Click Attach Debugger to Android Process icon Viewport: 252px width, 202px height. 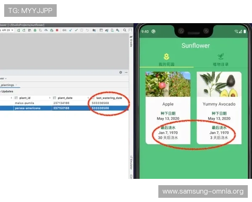click(52, 30)
